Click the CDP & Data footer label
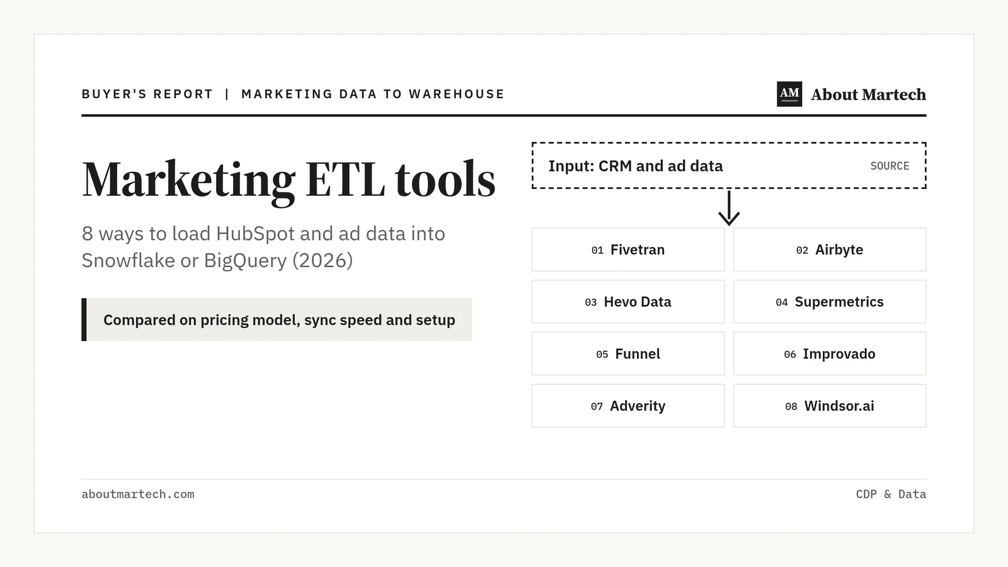Screen dimensions: 1008x567 tap(891, 495)
